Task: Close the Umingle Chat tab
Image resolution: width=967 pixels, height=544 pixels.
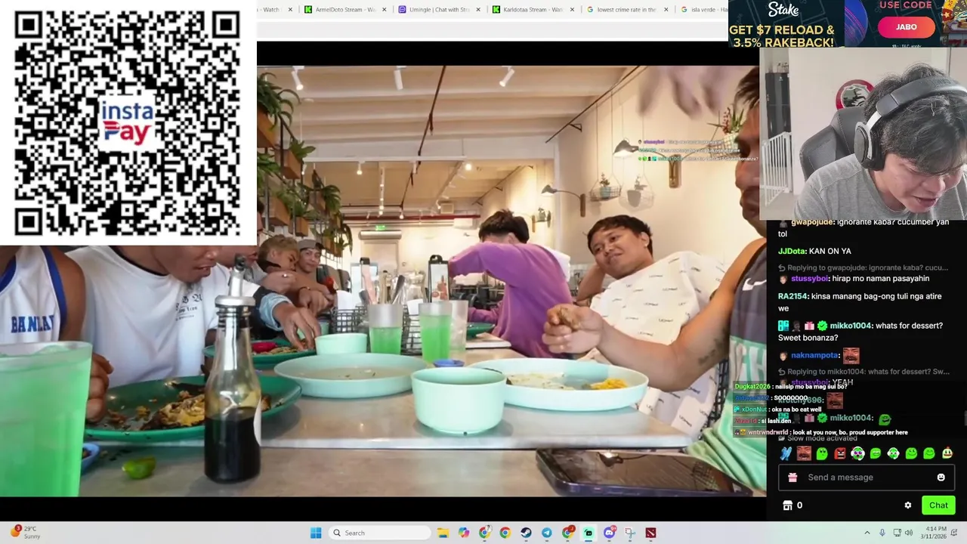Action: click(478, 10)
